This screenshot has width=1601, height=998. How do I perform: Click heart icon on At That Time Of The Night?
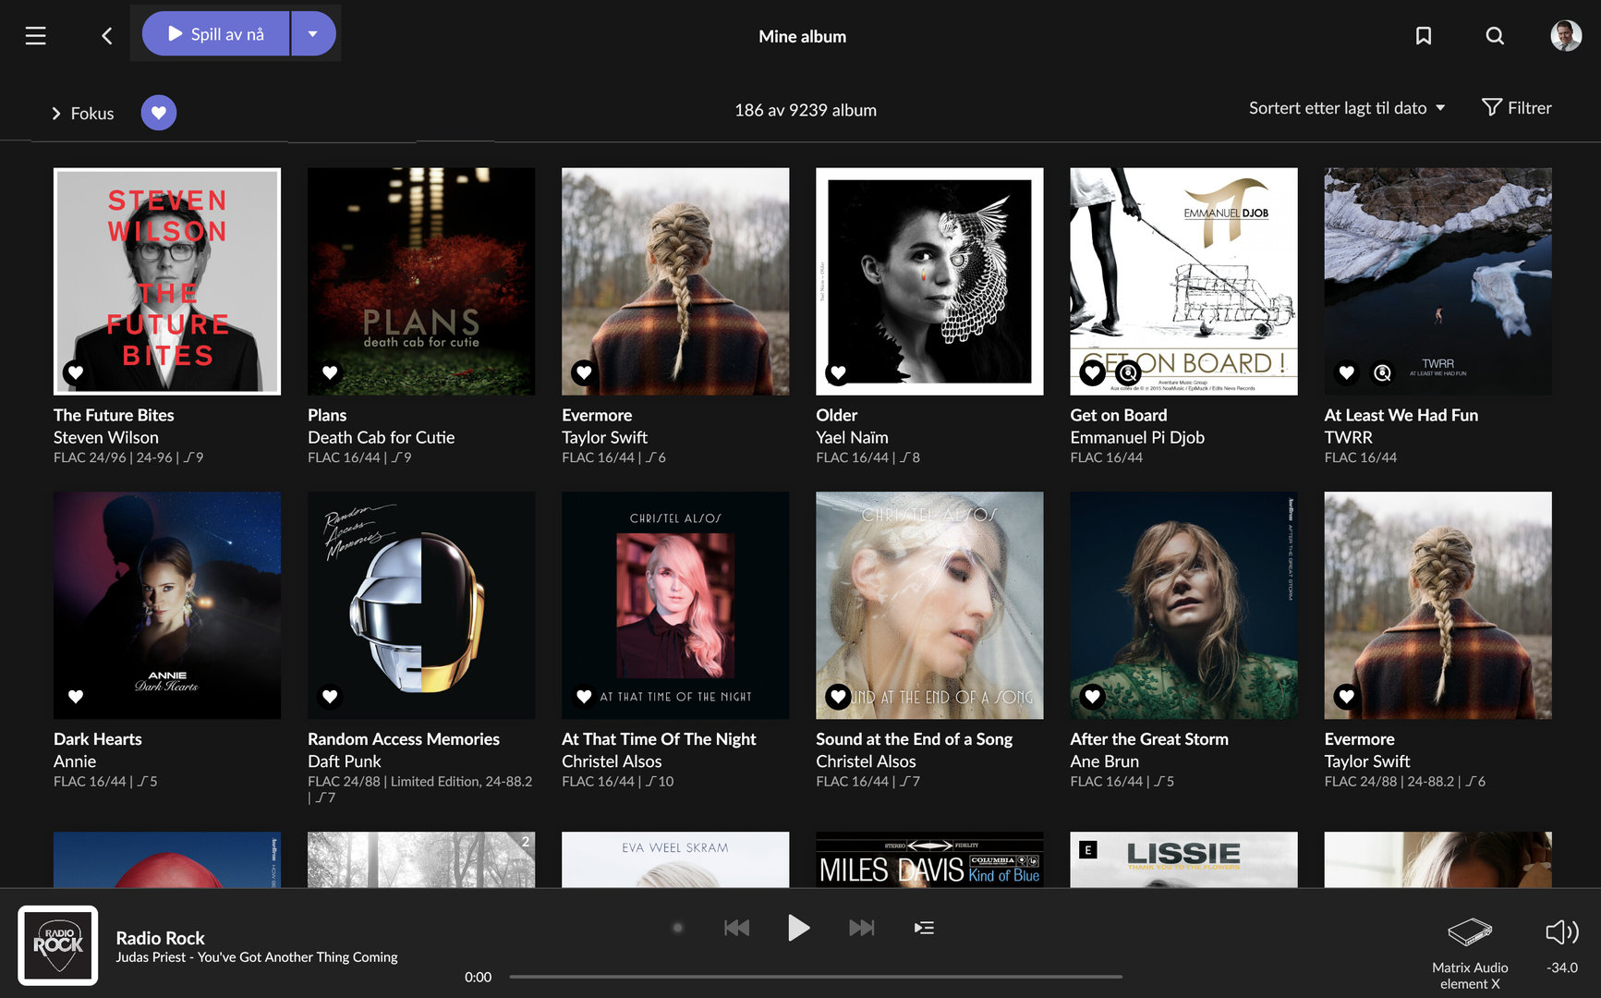click(x=584, y=697)
